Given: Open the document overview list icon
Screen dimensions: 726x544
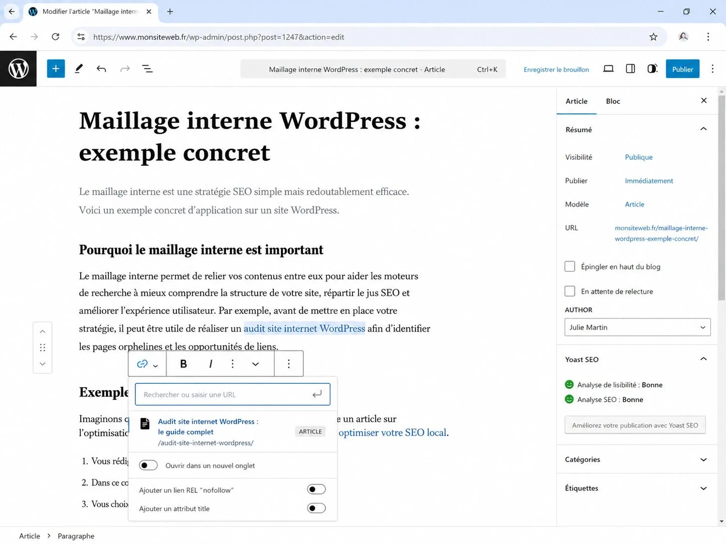Looking at the screenshot, I should click(x=147, y=69).
